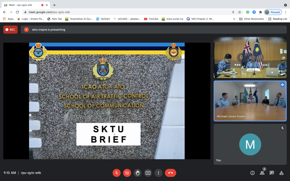Image resolution: width=290 pixels, height=181 pixels.
Task: Unmute the microphone in the call controls
Action: pyautogui.click(x=117, y=173)
